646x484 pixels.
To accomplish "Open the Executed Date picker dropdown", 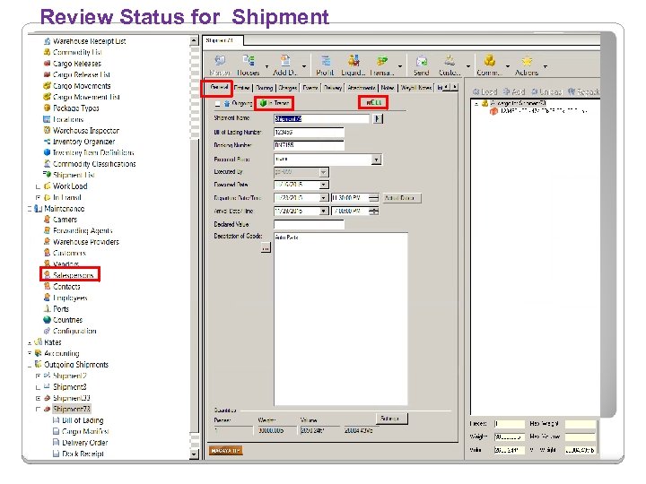I will pyautogui.click(x=324, y=185).
